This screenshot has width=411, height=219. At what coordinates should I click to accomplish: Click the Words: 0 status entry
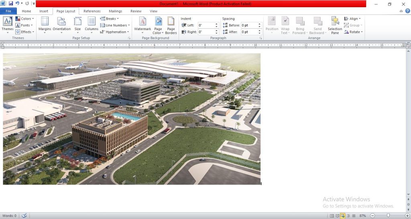tap(10, 216)
